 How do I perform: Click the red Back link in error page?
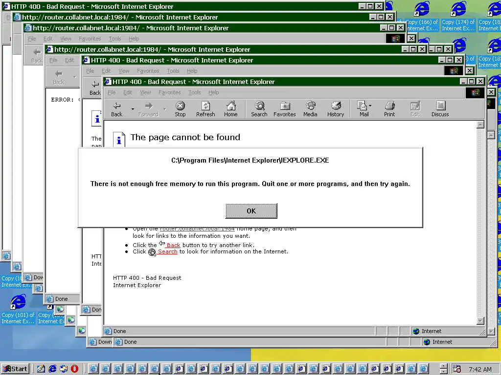point(173,245)
